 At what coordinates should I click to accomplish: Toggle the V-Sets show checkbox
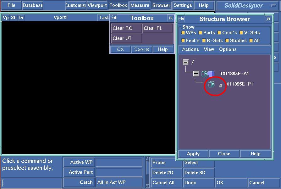click(241, 33)
